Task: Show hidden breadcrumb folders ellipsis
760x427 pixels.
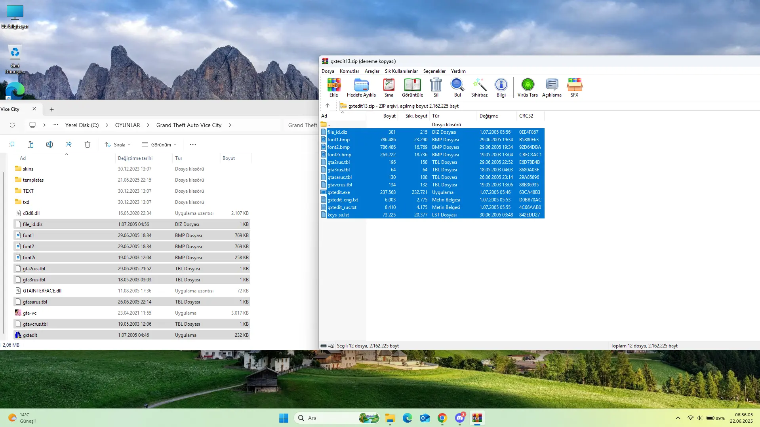Action: tap(56, 125)
